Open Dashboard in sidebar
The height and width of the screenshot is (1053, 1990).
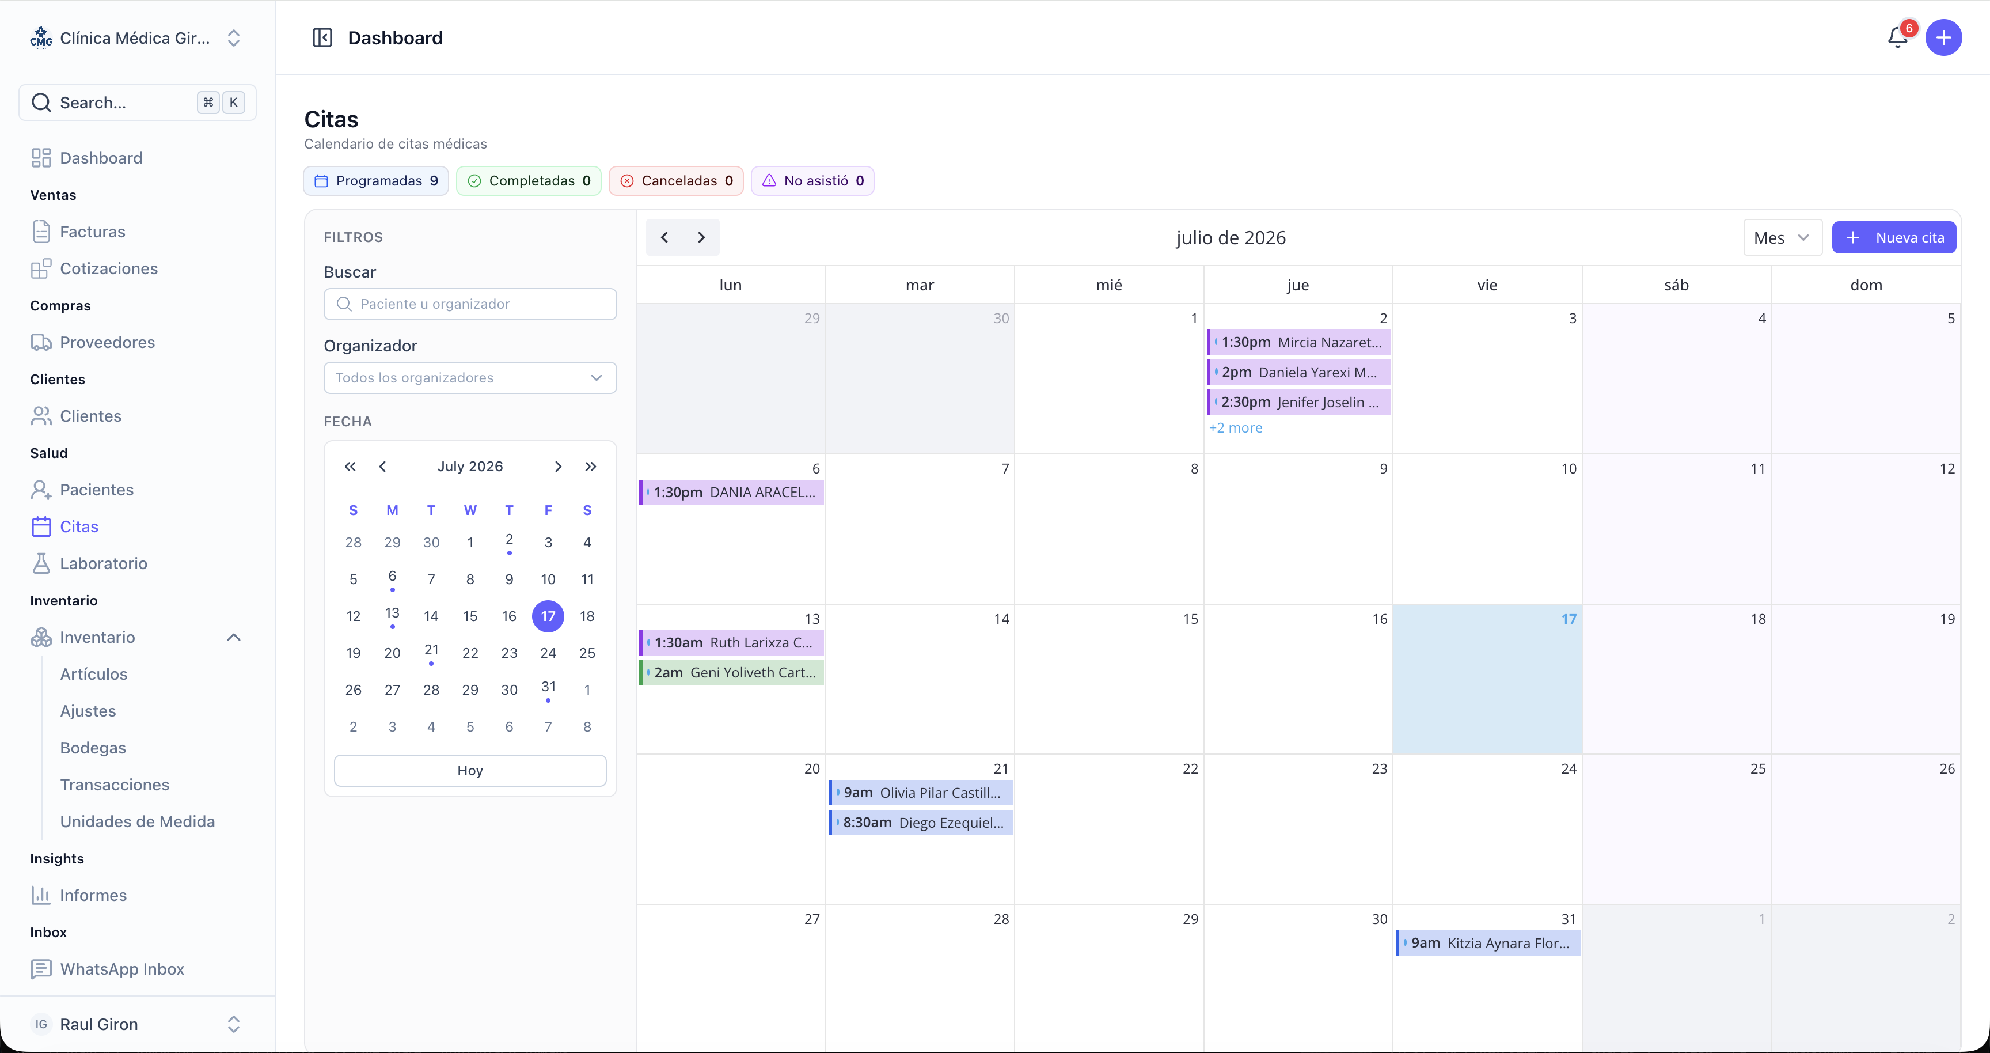(x=101, y=158)
